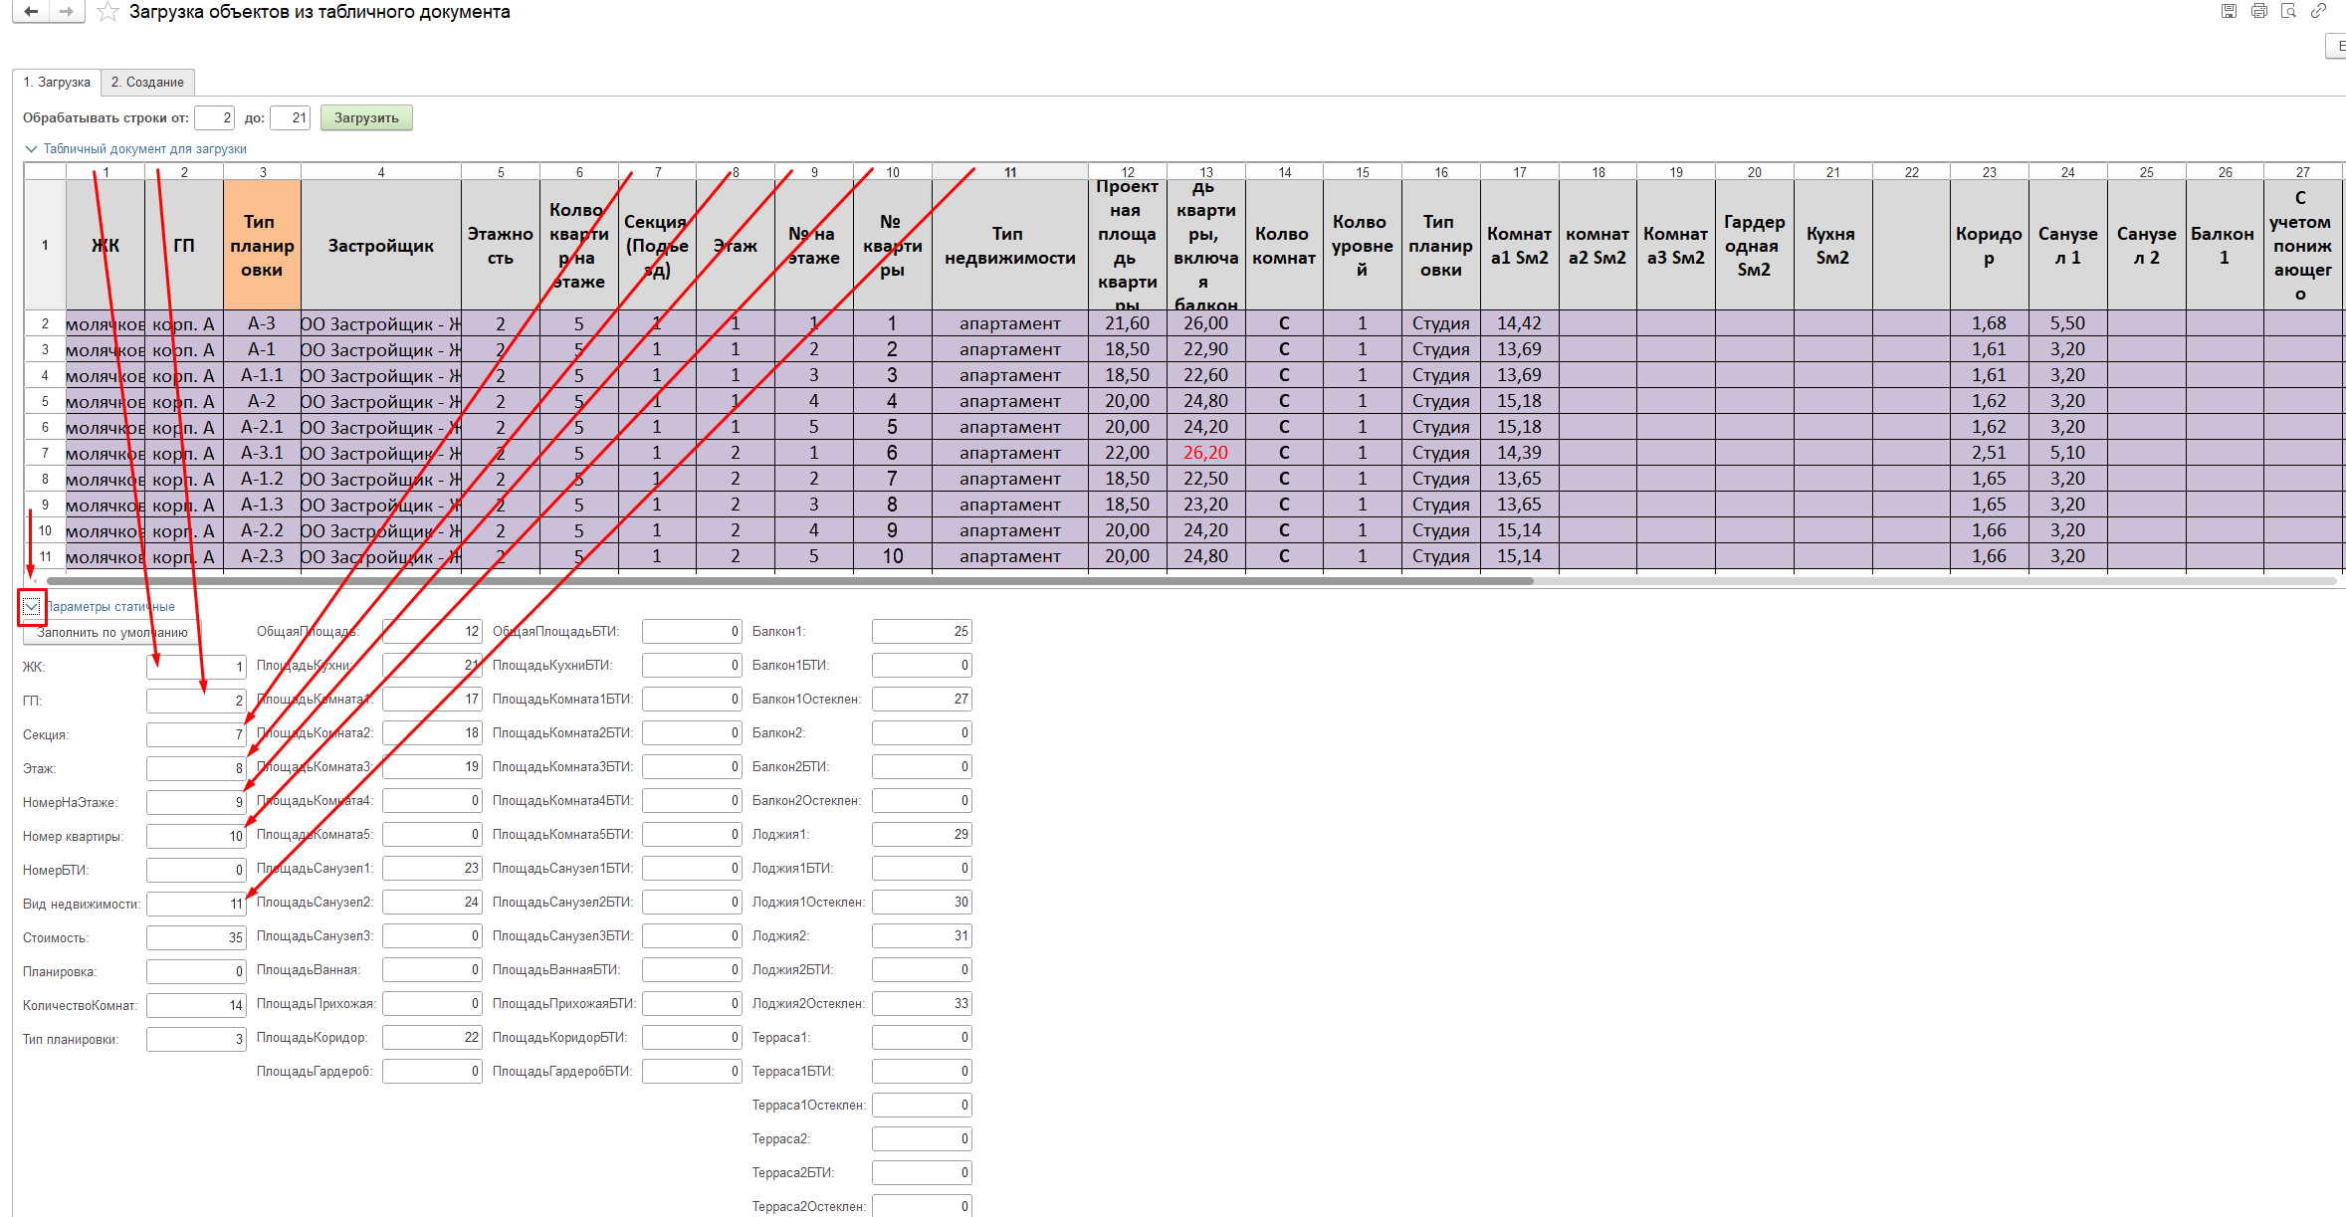Click the ПлощадьКомната1 field
Image resolution: width=2346 pixels, height=1217 pixels.
pyautogui.click(x=432, y=699)
